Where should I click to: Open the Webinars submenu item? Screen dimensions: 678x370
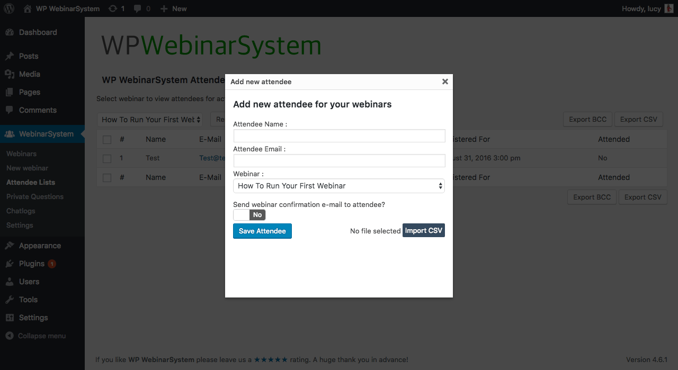tap(21, 154)
